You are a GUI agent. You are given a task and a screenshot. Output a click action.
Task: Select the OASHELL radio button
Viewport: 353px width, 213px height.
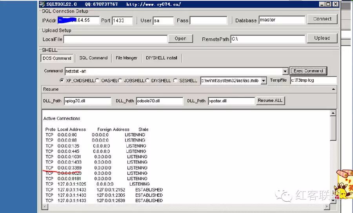(97, 80)
